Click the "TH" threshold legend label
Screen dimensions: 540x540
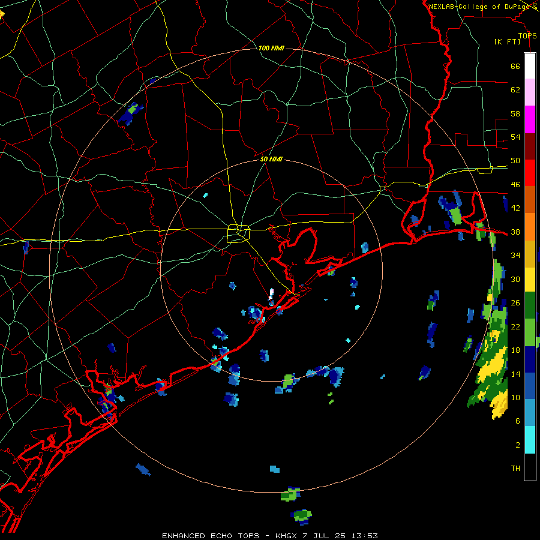click(515, 469)
